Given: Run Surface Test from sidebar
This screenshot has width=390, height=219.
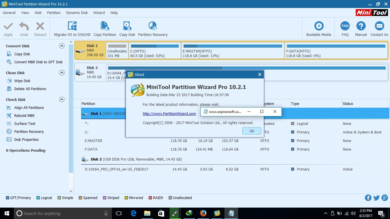Looking at the screenshot, I should [x=25, y=123].
